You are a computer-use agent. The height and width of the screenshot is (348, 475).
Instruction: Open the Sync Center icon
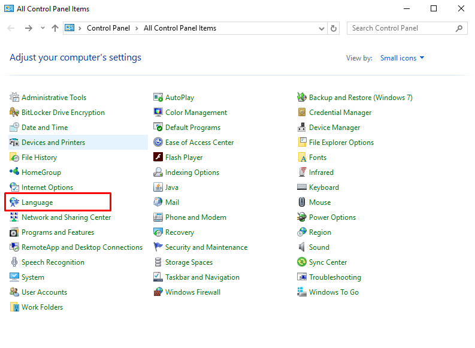tap(302, 262)
